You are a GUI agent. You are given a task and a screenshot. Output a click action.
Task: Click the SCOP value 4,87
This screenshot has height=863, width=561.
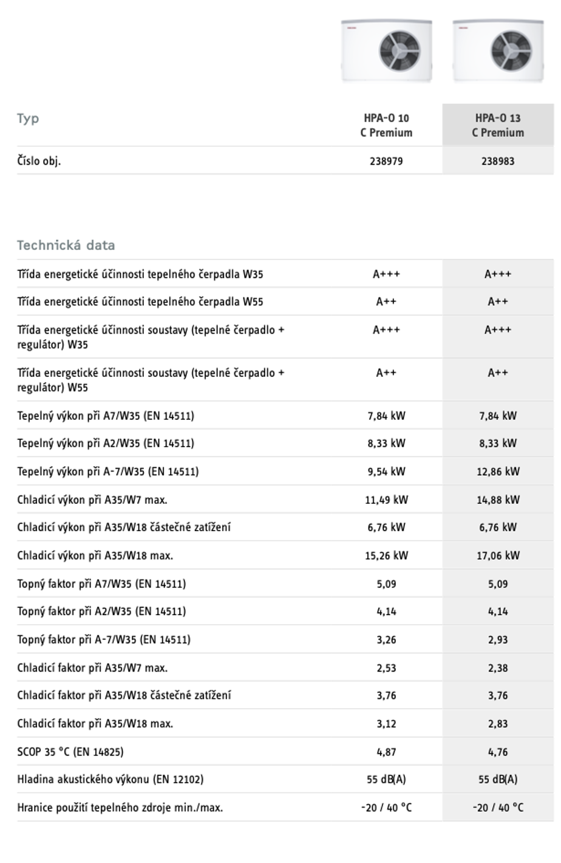(x=386, y=752)
